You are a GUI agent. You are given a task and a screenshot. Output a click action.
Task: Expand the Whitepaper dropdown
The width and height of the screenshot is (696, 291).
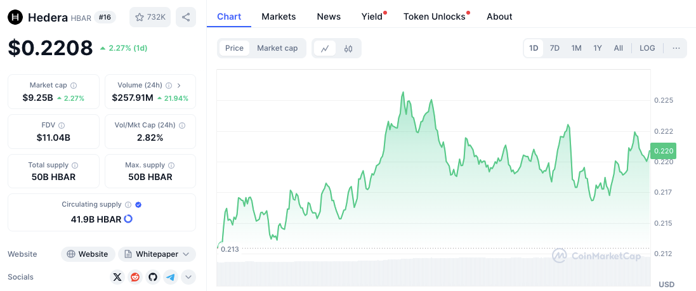click(x=157, y=254)
